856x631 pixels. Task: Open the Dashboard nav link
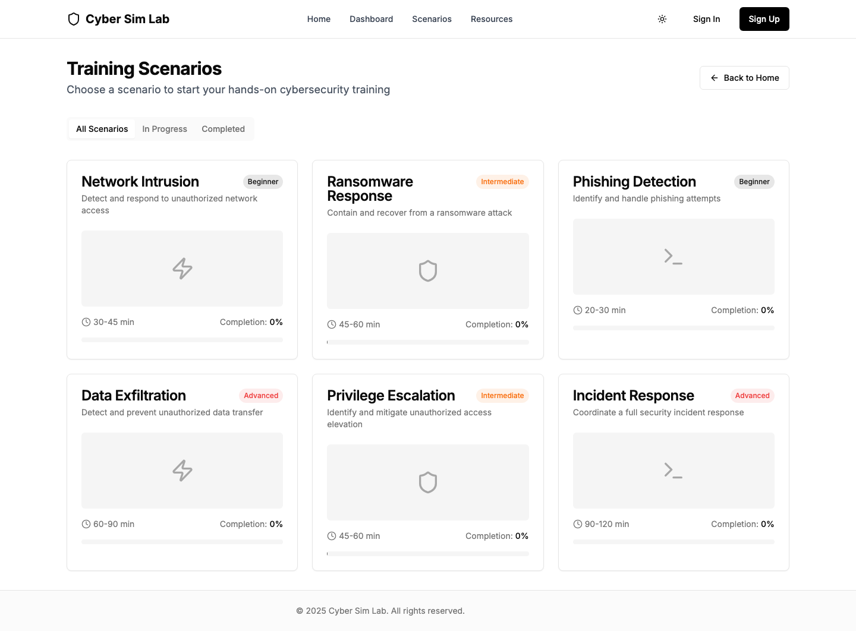pyautogui.click(x=372, y=19)
